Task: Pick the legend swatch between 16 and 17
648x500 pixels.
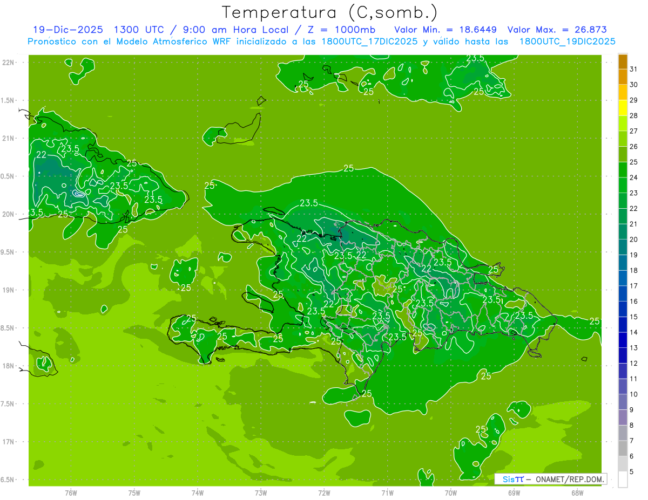Action: [x=623, y=293]
